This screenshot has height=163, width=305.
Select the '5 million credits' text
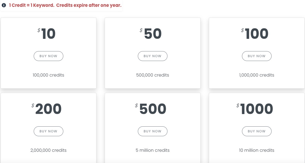pos(152,150)
